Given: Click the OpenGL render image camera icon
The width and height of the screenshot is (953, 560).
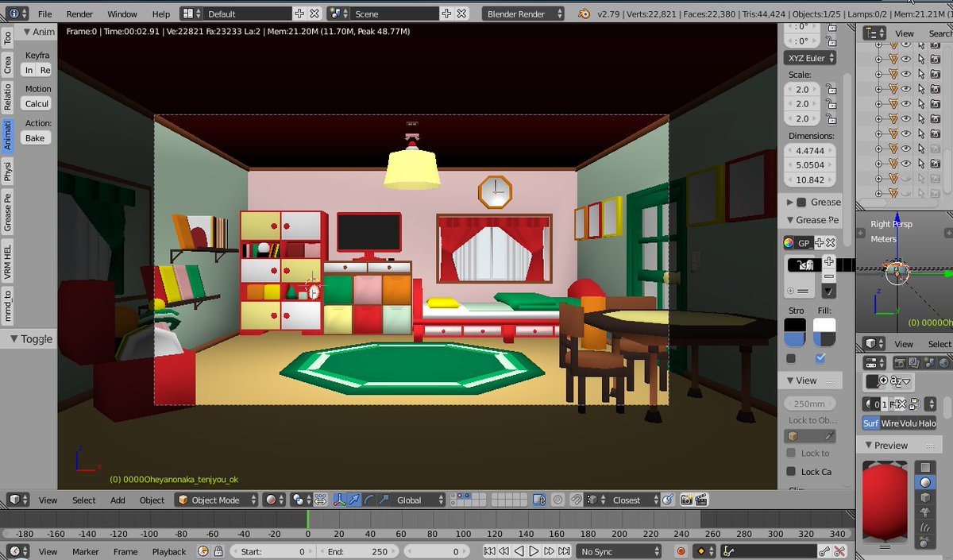Looking at the screenshot, I should click(x=686, y=500).
